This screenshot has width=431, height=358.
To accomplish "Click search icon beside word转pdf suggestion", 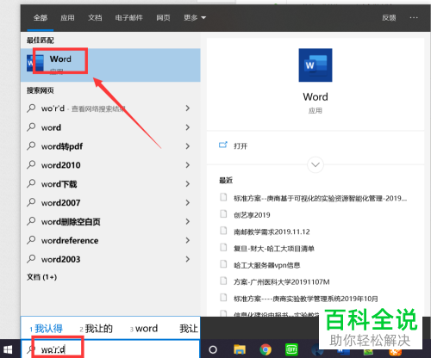I will click(x=31, y=146).
